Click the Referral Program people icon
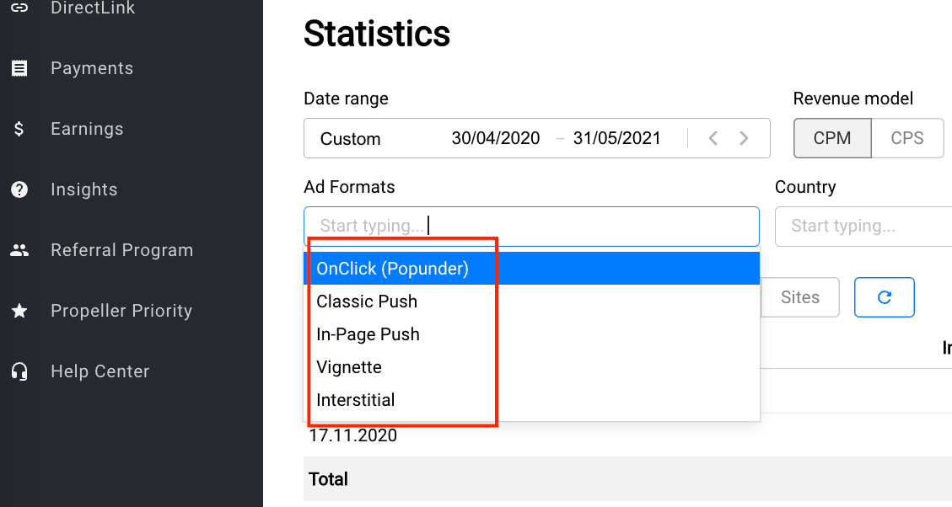 click(x=19, y=250)
